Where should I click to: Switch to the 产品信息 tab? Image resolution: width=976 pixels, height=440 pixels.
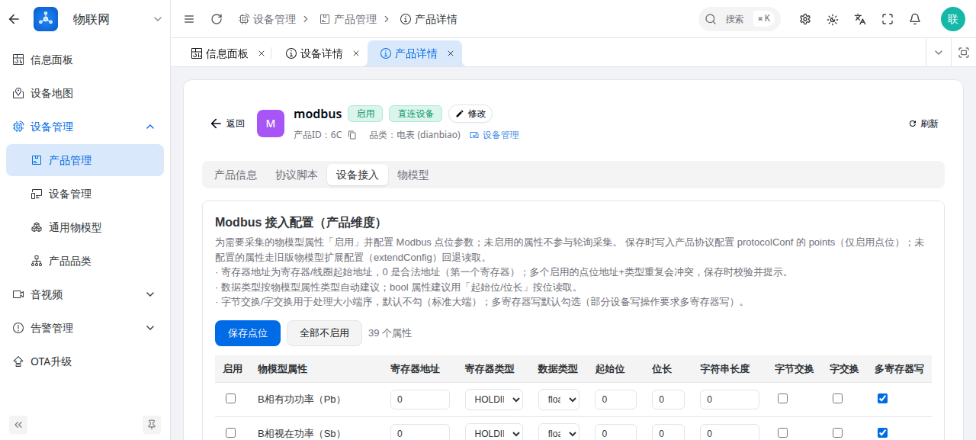pyautogui.click(x=236, y=175)
